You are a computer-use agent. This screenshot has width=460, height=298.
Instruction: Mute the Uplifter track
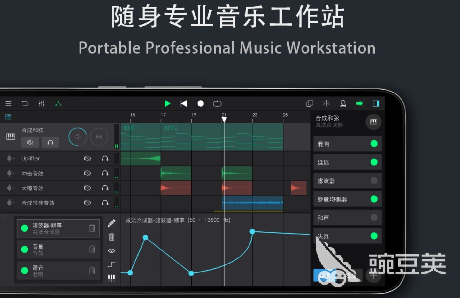(x=88, y=158)
